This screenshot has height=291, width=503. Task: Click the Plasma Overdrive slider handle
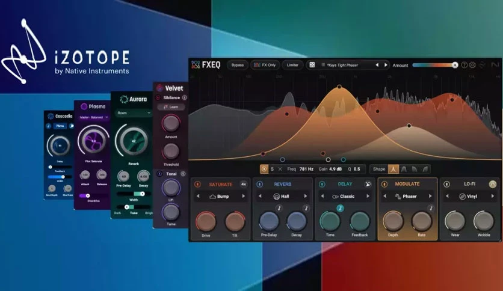(88, 195)
